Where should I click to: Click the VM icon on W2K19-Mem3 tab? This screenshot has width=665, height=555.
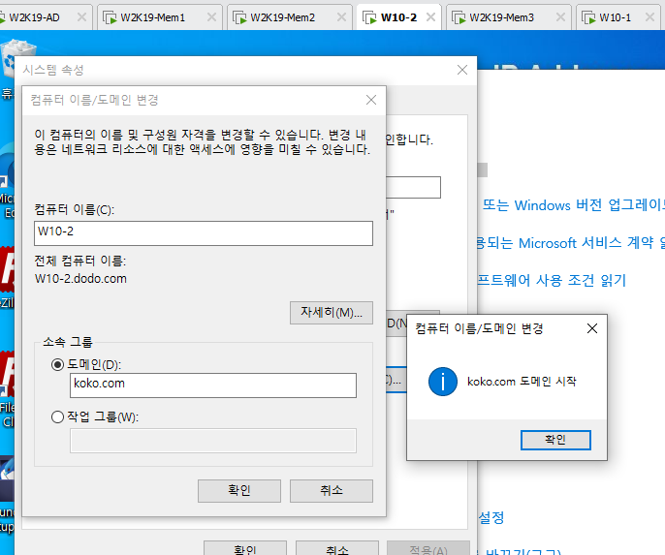tap(459, 17)
